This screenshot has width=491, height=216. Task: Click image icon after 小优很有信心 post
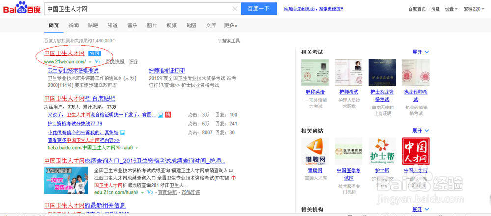122,133
